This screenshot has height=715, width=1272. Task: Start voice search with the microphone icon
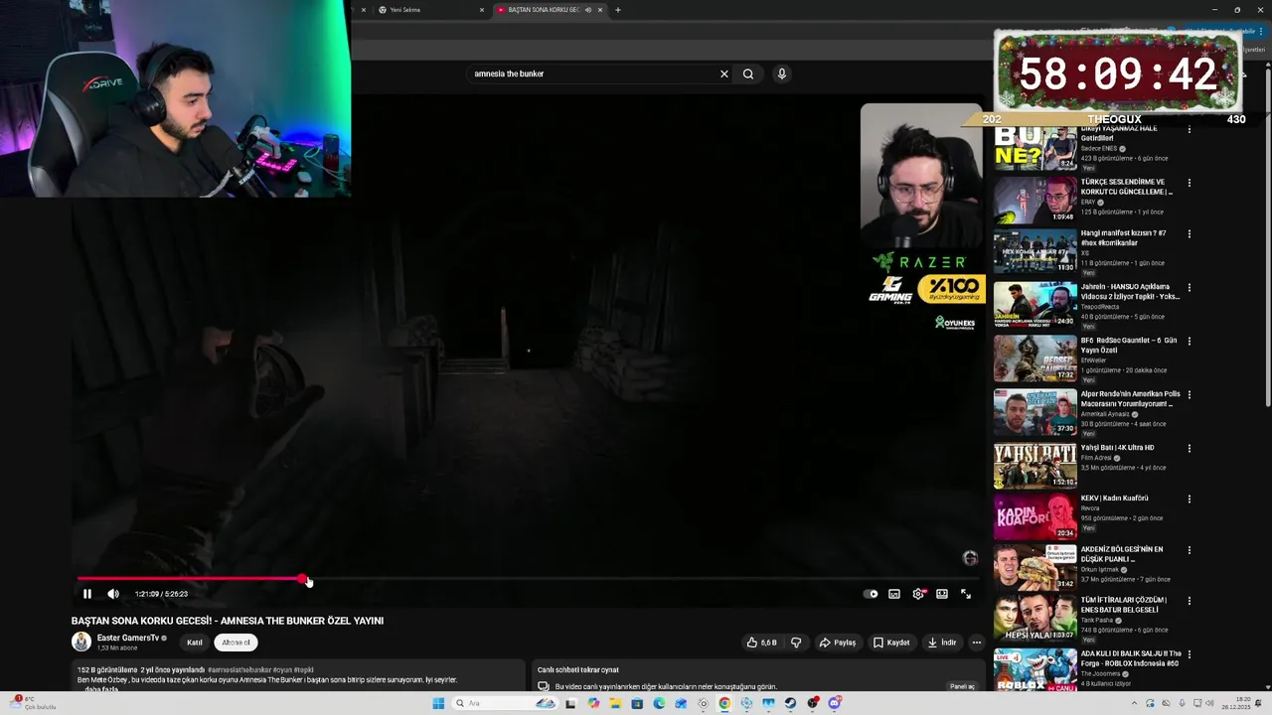[x=782, y=73]
